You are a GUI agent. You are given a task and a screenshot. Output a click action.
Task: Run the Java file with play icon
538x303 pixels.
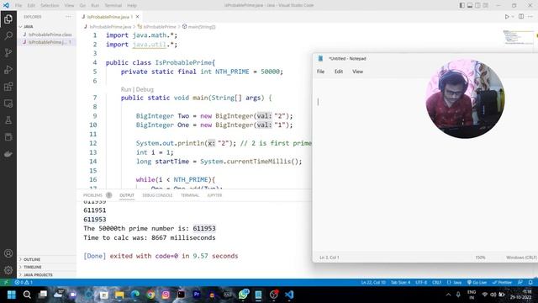[x=507, y=17]
